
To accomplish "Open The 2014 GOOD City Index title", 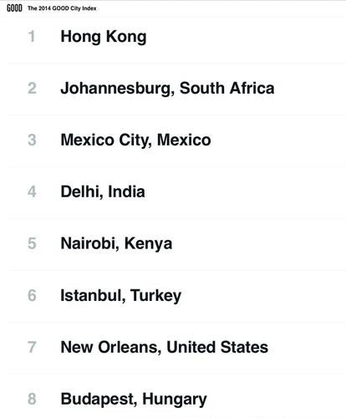I will 62,8.
